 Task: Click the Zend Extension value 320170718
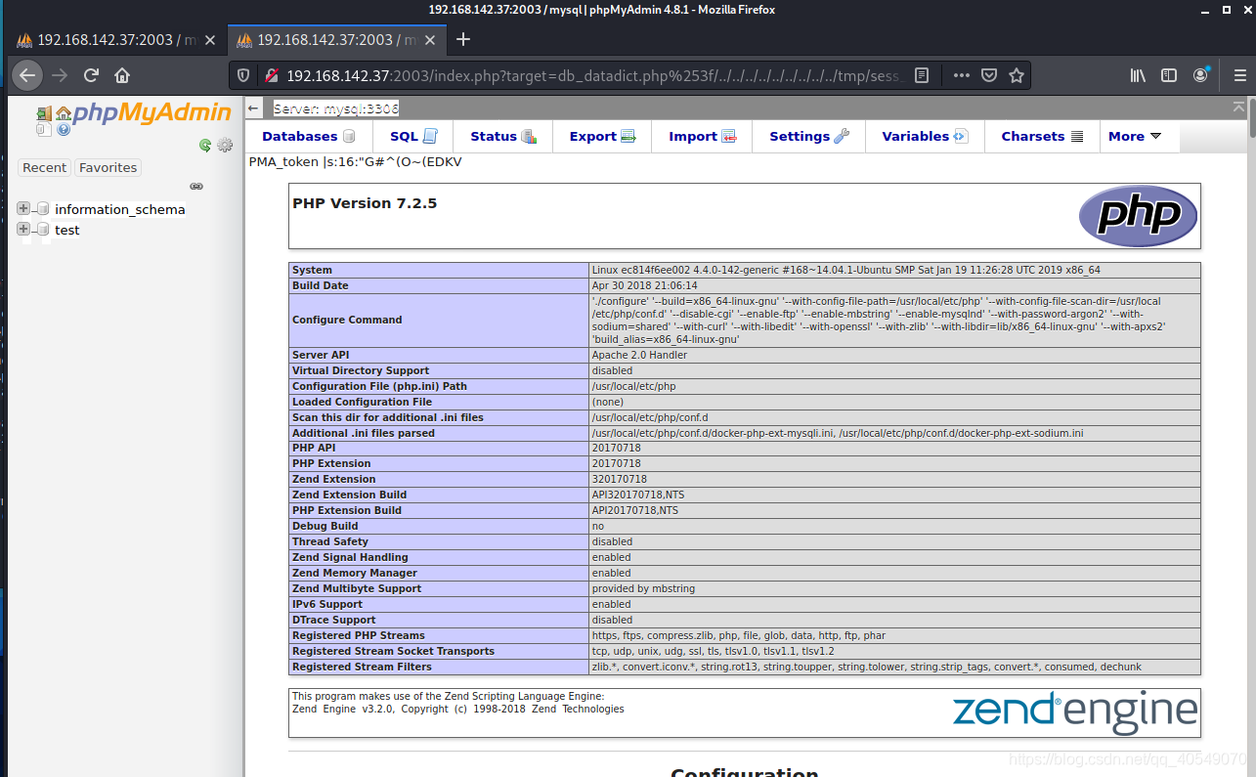(x=619, y=479)
